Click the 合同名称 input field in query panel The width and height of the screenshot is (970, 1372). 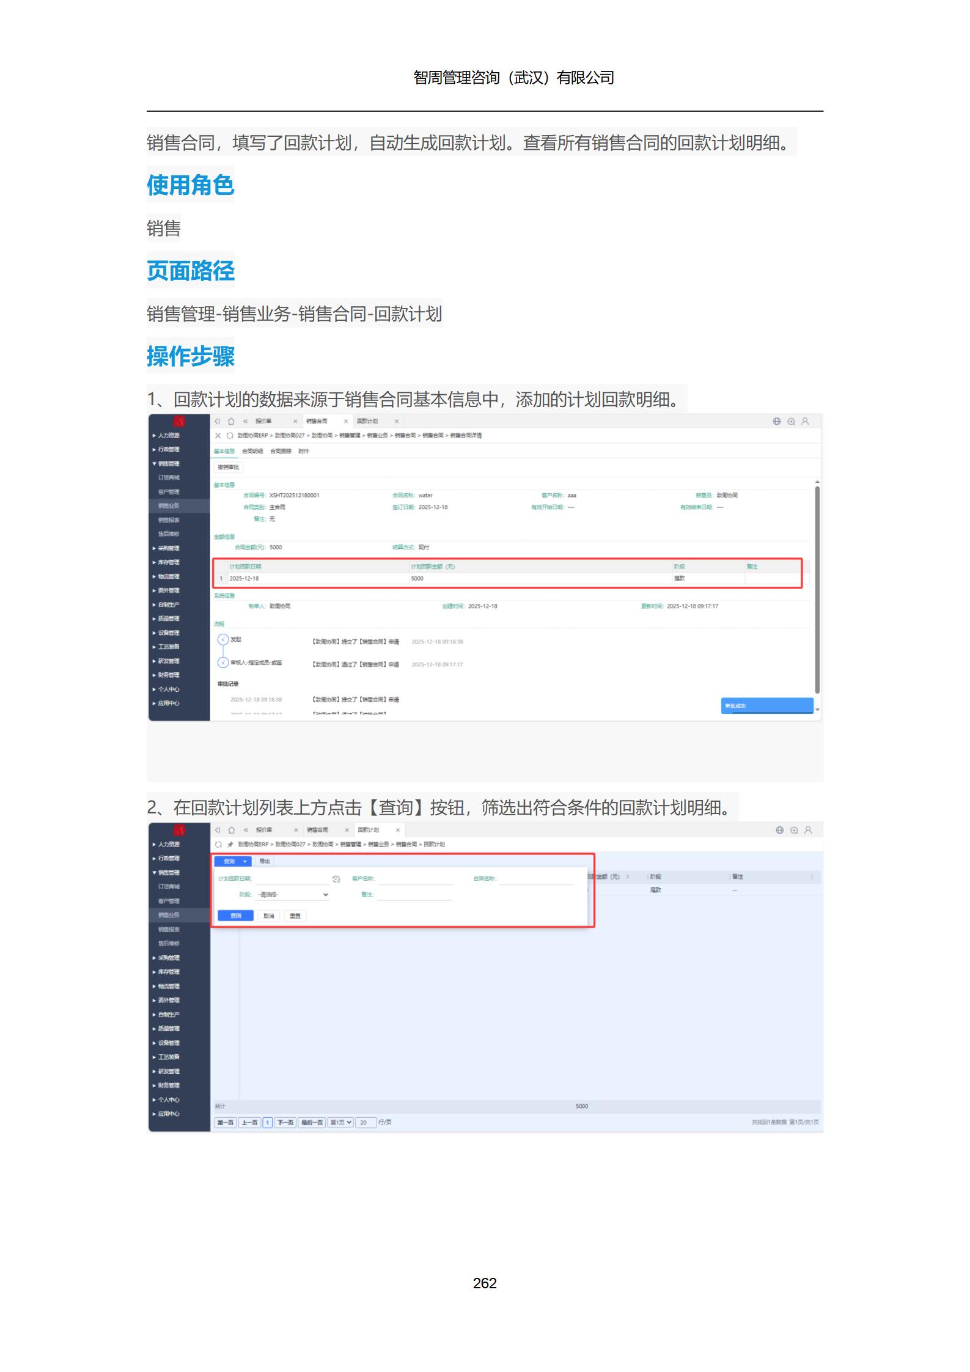pyautogui.click(x=537, y=879)
